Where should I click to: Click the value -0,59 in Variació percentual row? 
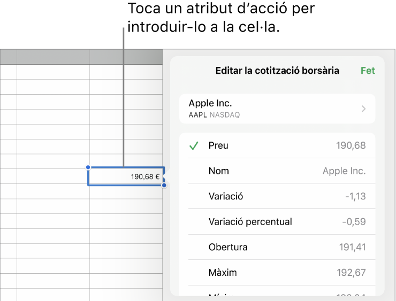pos(354,222)
